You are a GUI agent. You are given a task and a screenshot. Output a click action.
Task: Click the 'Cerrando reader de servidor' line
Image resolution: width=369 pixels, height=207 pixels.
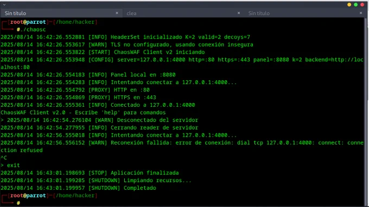pyautogui.click(x=99, y=127)
